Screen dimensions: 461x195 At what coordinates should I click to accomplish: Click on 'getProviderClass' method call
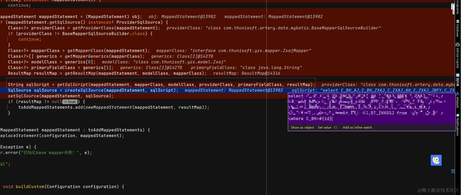[93, 28]
